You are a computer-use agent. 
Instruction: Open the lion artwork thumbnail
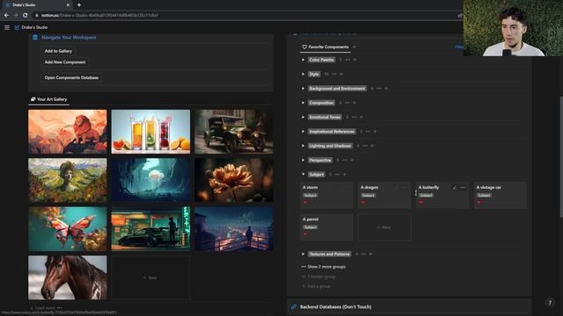68,132
